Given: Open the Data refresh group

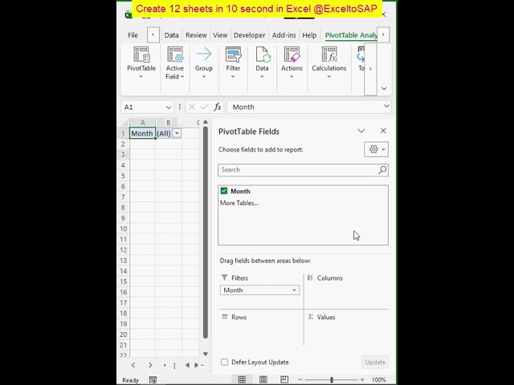Looking at the screenshot, I should pos(262,63).
